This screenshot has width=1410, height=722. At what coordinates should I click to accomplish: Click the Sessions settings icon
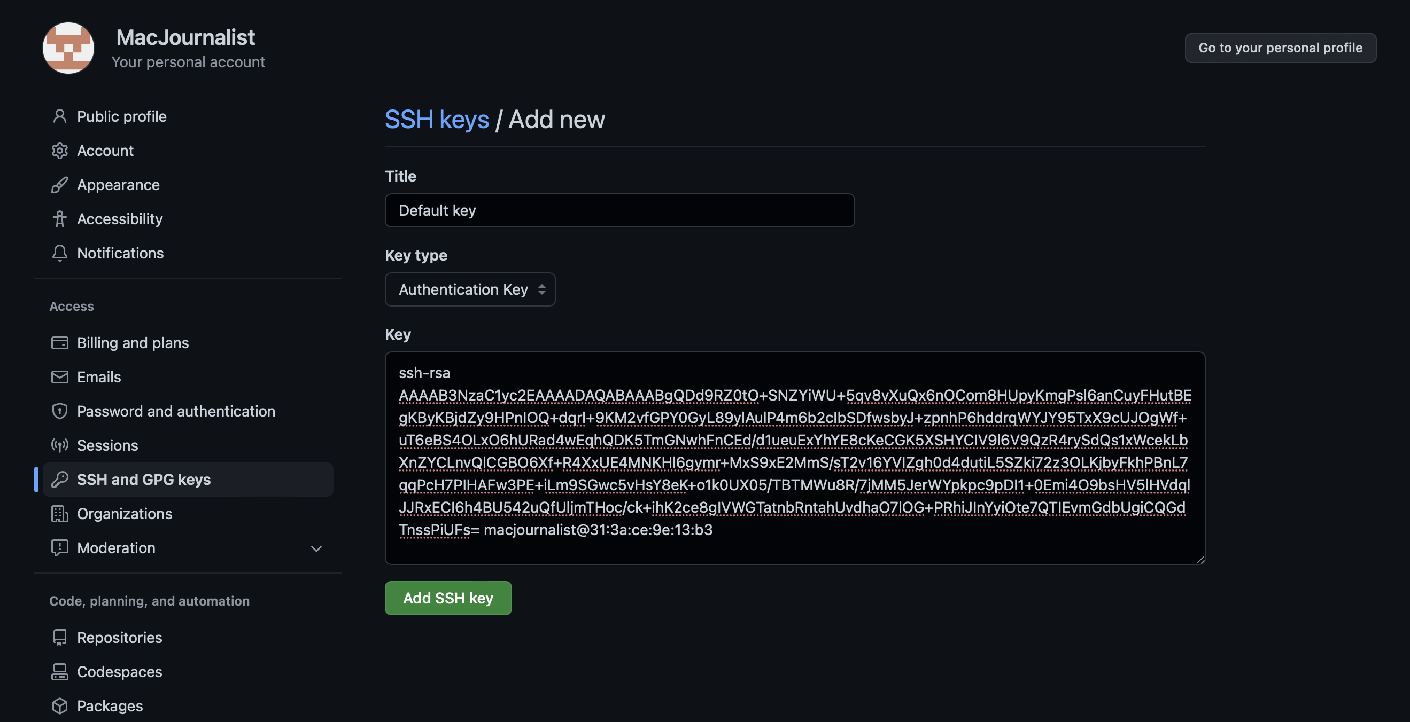click(x=57, y=444)
